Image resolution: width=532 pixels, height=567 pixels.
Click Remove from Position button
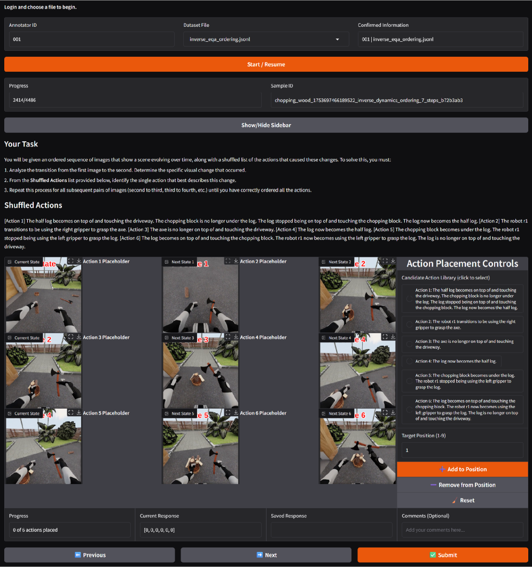pyautogui.click(x=463, y=485)
